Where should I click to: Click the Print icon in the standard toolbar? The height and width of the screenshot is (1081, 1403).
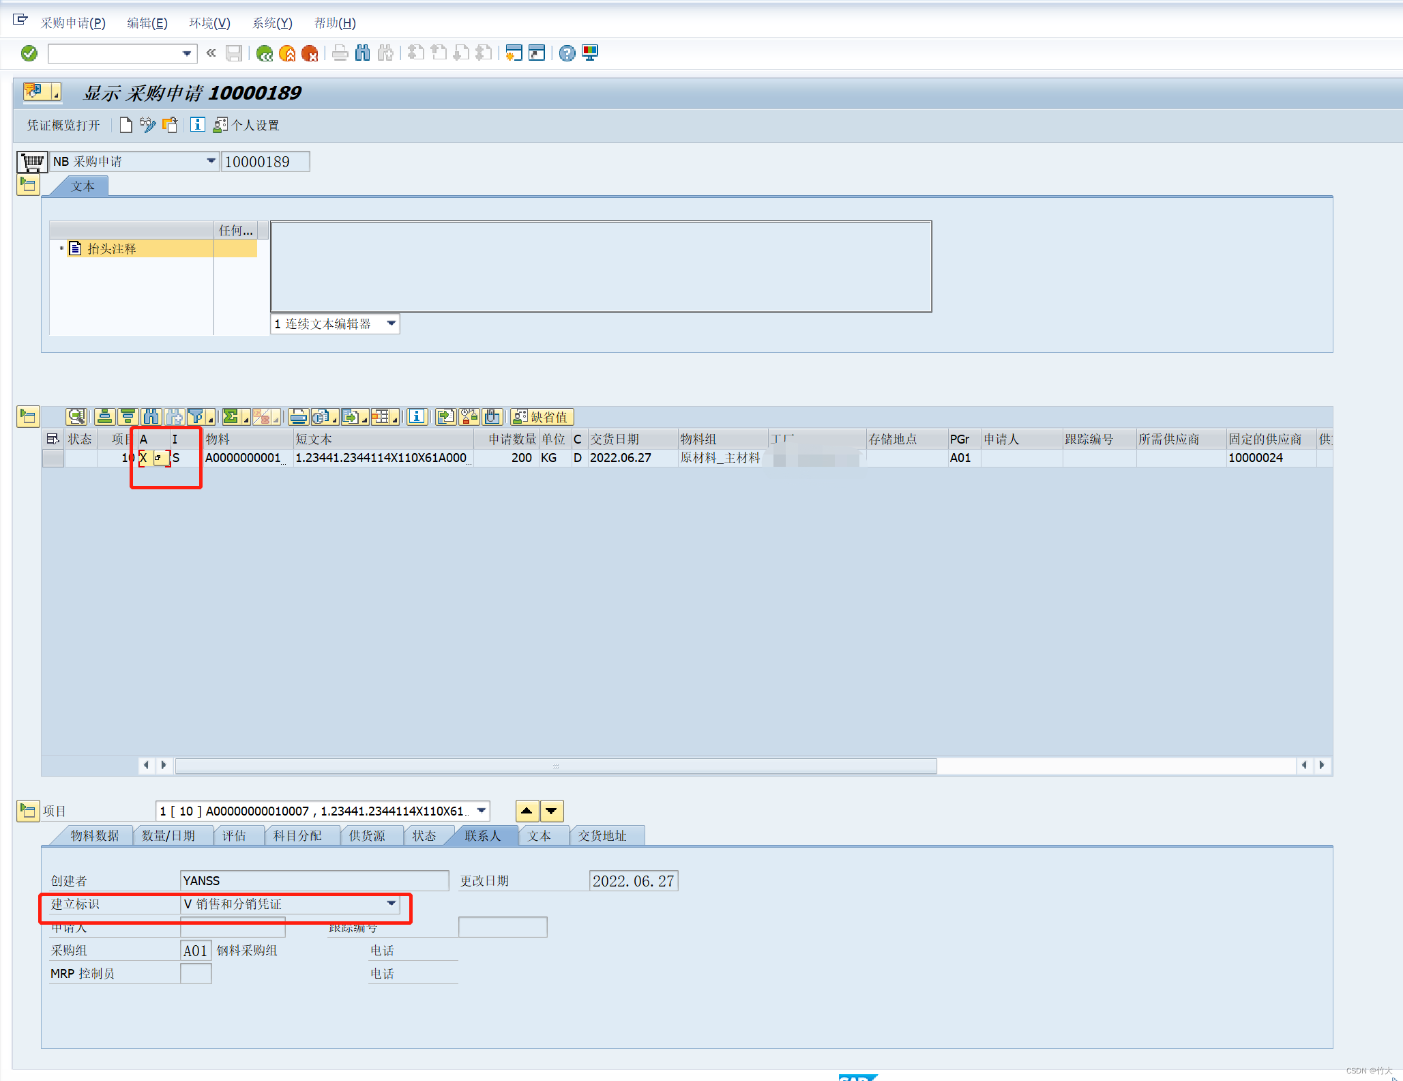coord(340,53)
